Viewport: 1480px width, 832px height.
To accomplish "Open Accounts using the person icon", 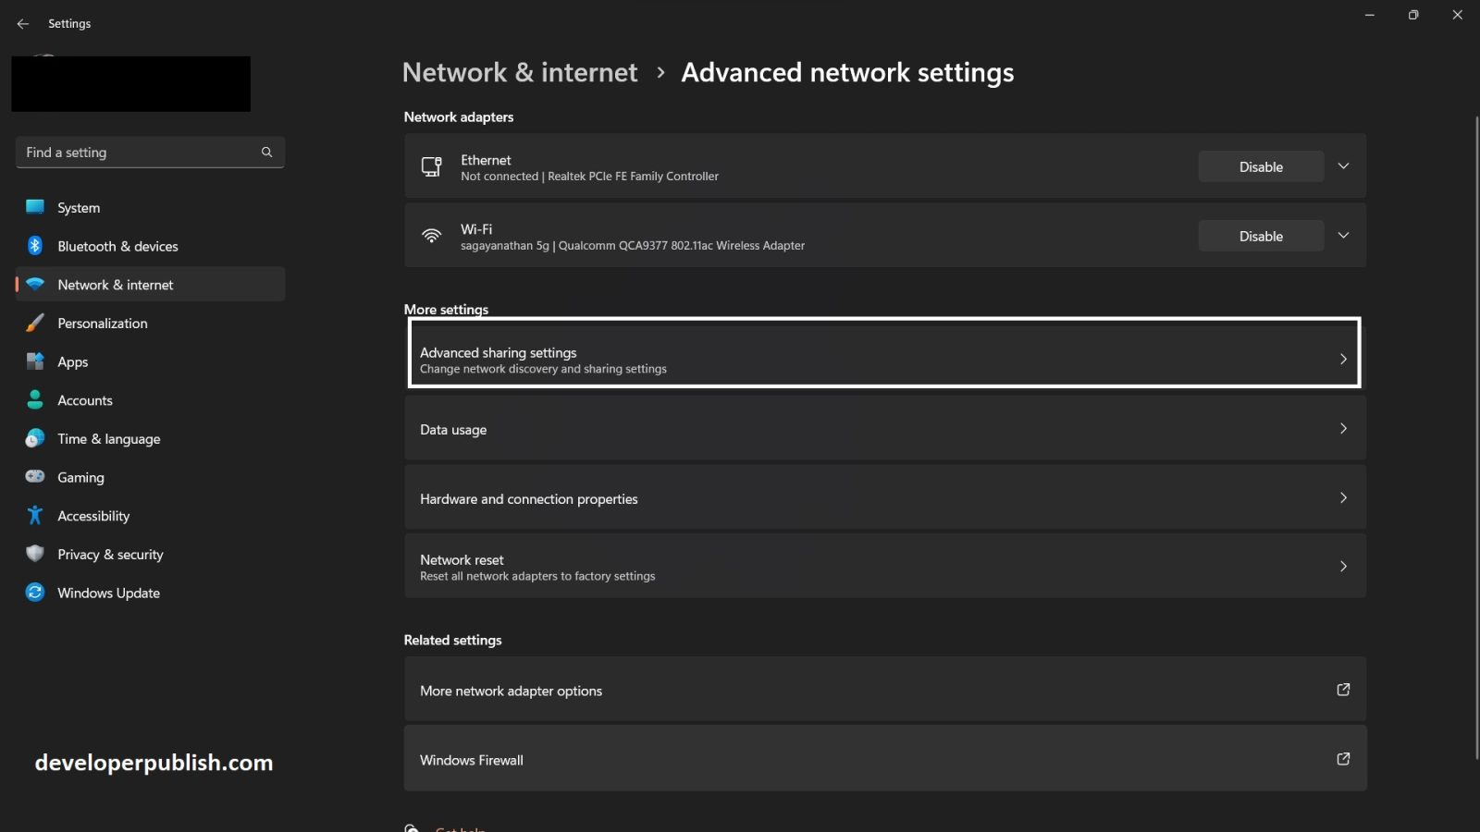I will click(x=34, y=399).
